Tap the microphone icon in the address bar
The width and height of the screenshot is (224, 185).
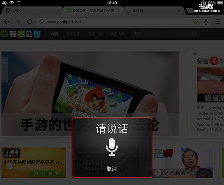click(206, 22)
